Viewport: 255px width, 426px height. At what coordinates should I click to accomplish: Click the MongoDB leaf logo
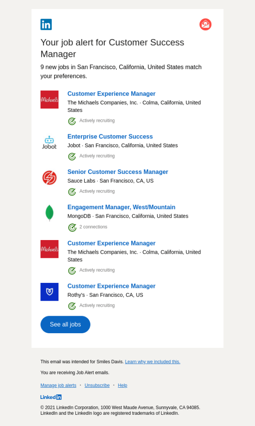[x=49, y=213]
